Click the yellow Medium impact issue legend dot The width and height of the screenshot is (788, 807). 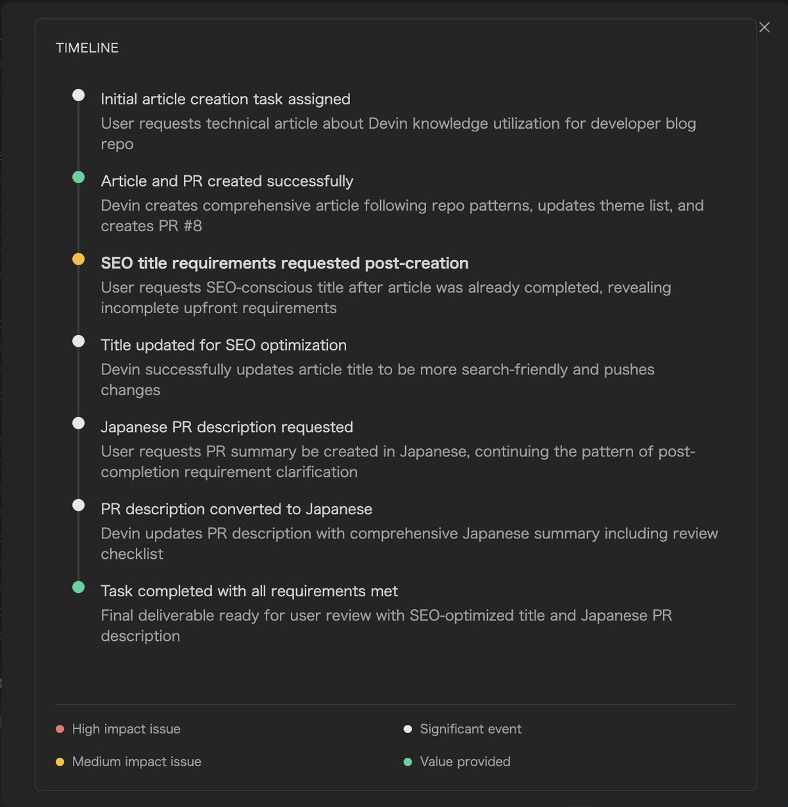click(60, 762)
